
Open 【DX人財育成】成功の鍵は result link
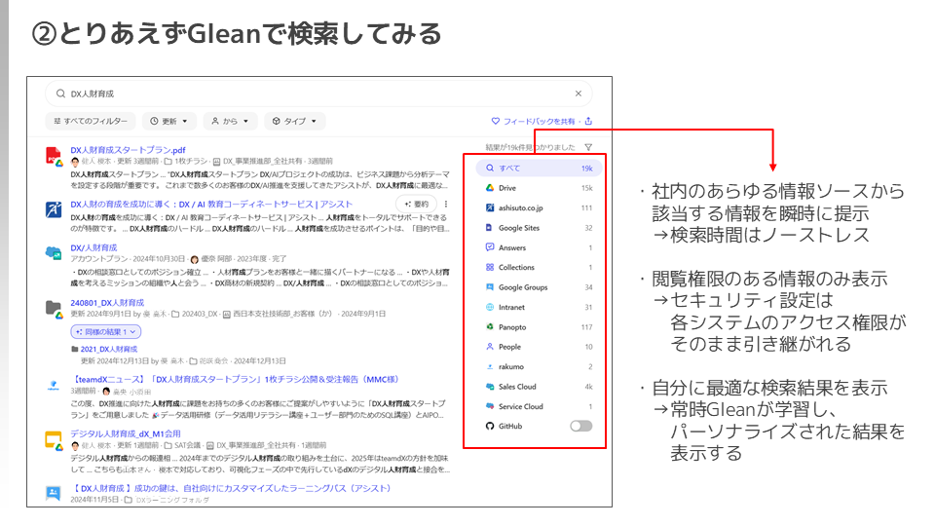(x=231, y=488)
